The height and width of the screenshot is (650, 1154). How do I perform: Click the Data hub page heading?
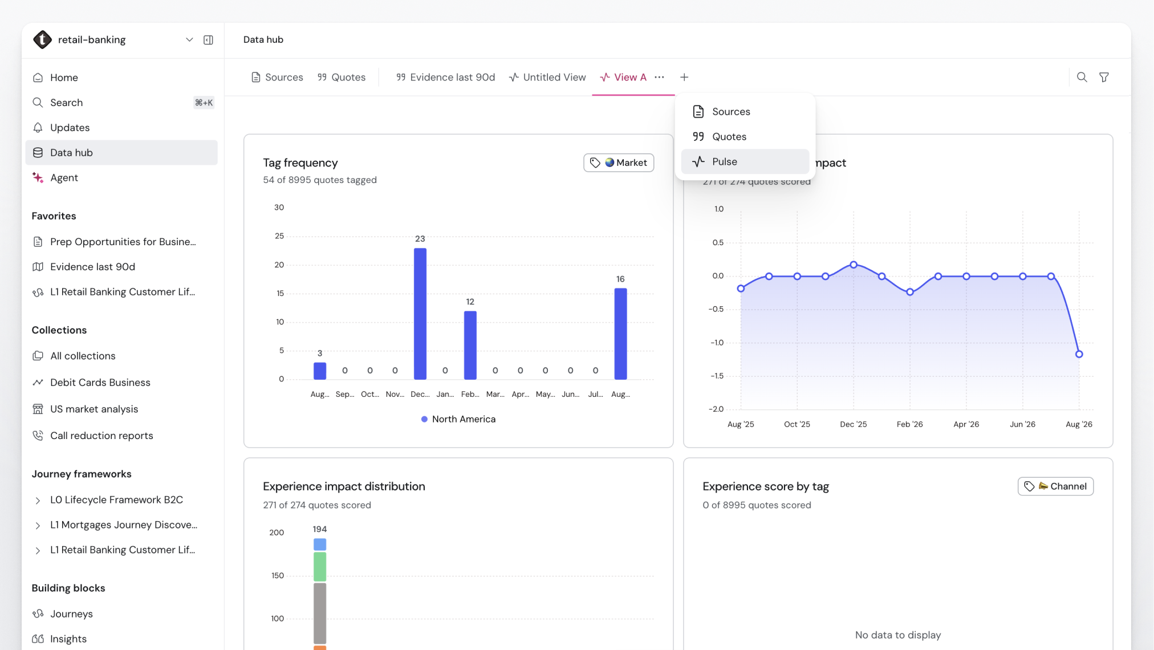(x=263, y=40)
